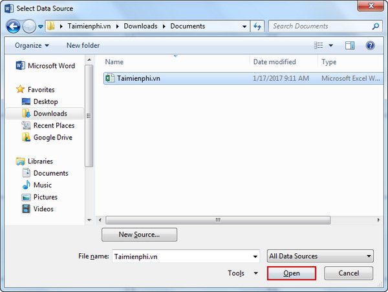Image resolution: width=388 pixels, height=292 pixels.
Task: Click the Desktop monitor icon
Action: click(26, 101)
